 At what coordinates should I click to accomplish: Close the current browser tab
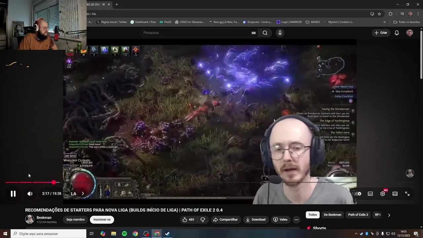[109, 4]
